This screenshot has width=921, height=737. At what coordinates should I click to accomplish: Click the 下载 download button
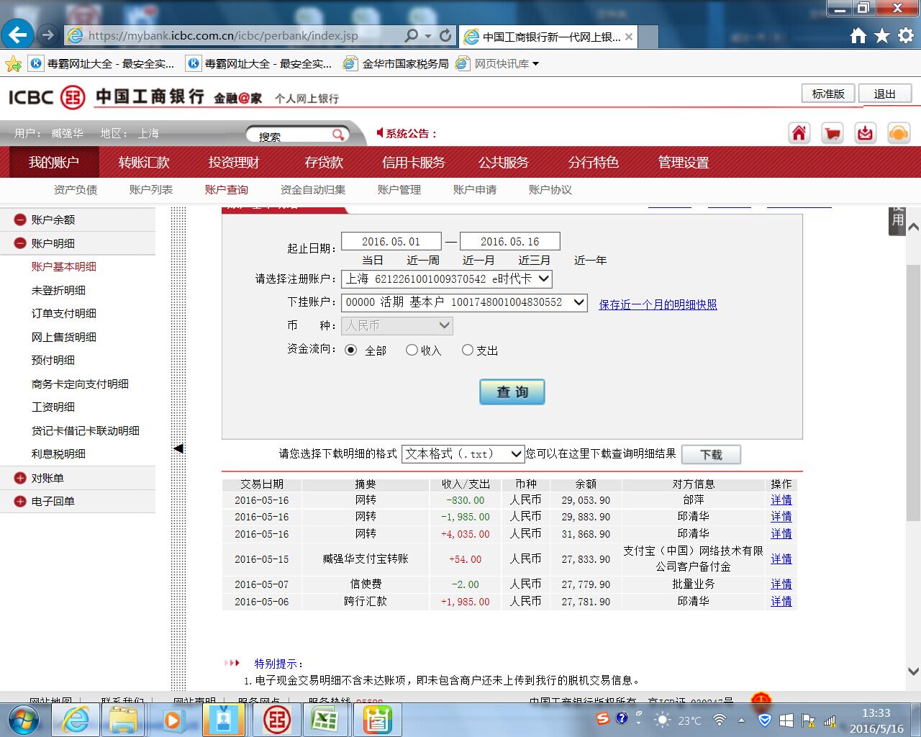711,455
